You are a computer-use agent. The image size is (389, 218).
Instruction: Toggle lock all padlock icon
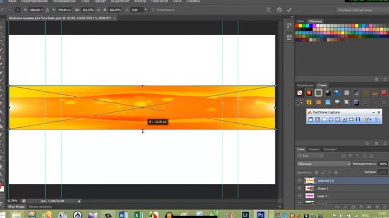(x=336, y=172)
